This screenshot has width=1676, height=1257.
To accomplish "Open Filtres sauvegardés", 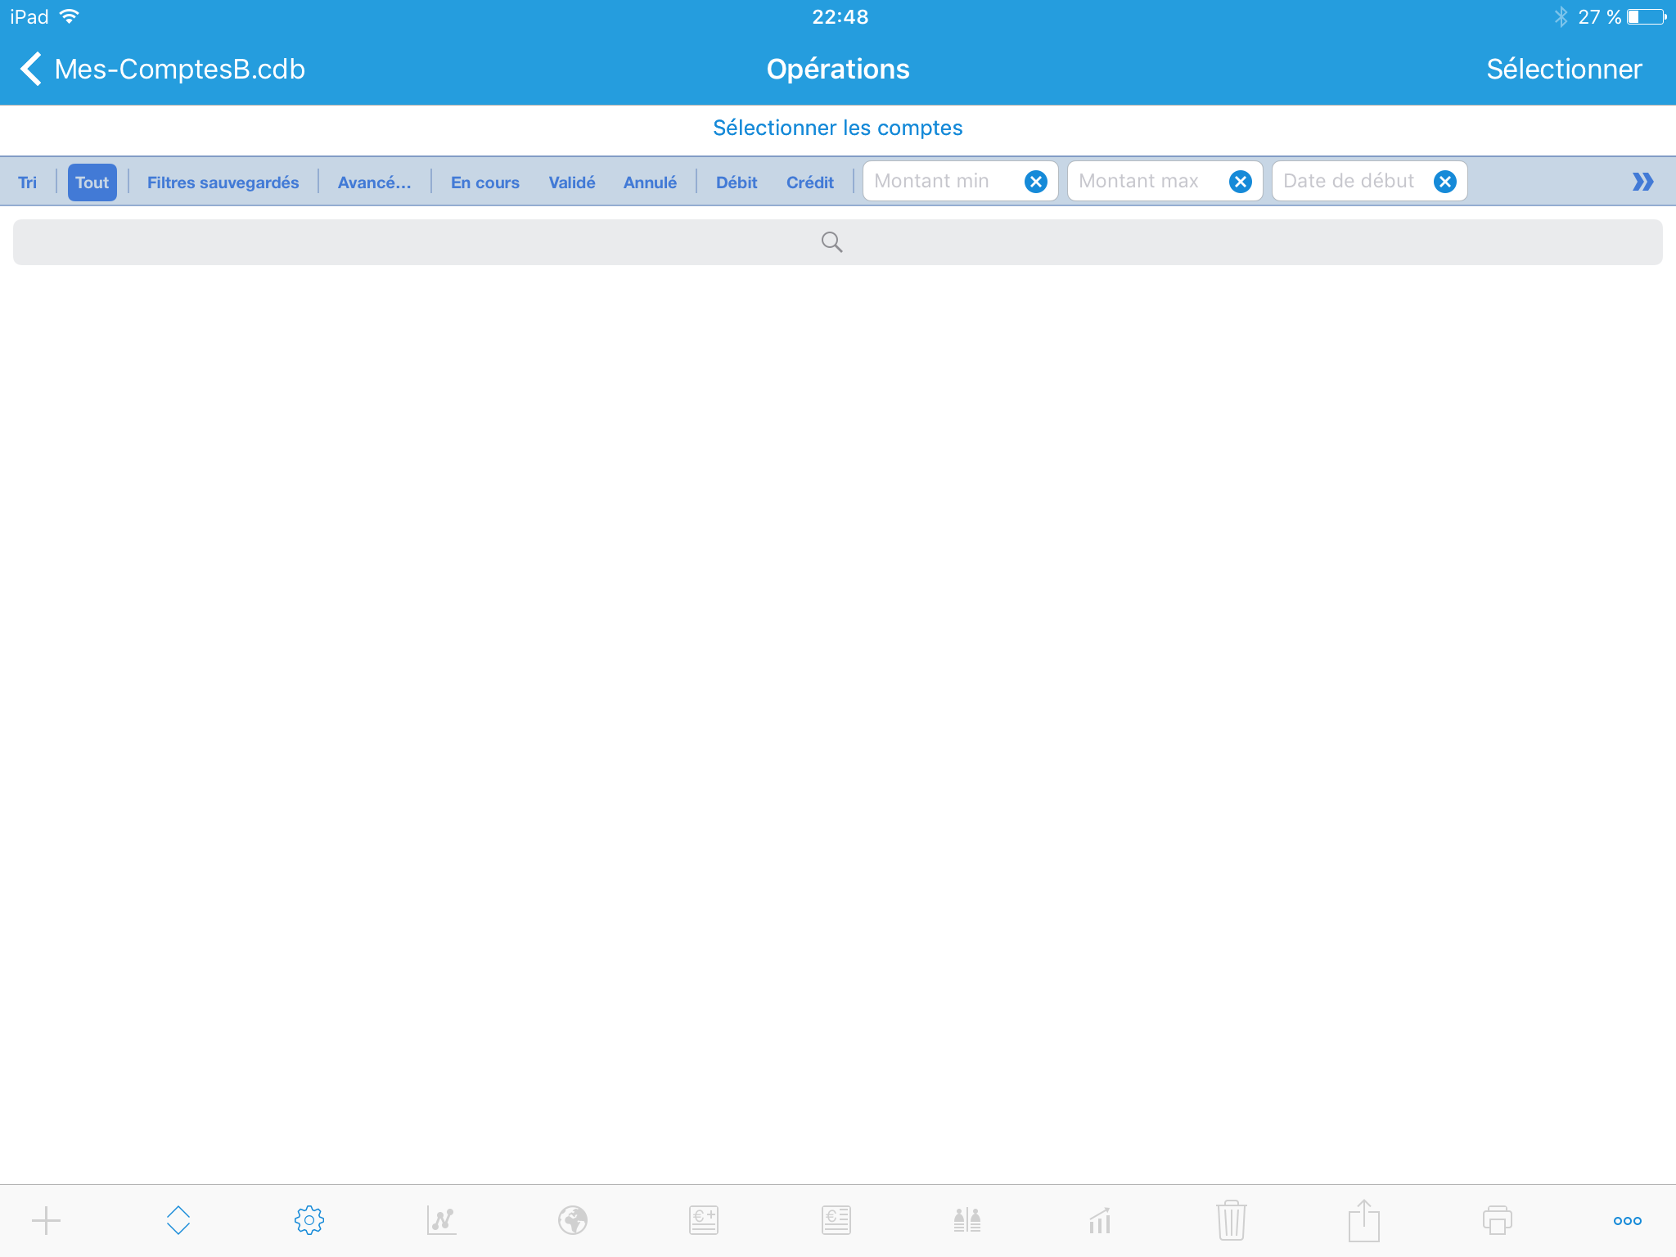I will pyautogui.click(x=223, y=182).
